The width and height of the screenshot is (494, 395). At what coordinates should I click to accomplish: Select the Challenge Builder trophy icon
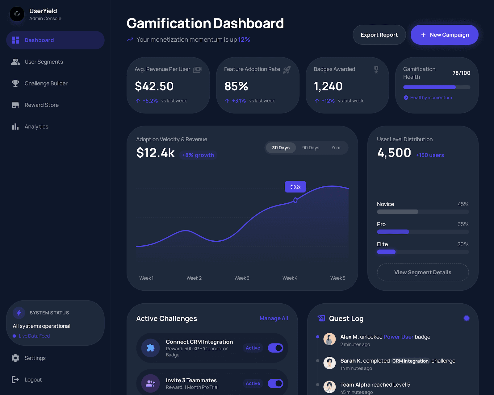15,83
